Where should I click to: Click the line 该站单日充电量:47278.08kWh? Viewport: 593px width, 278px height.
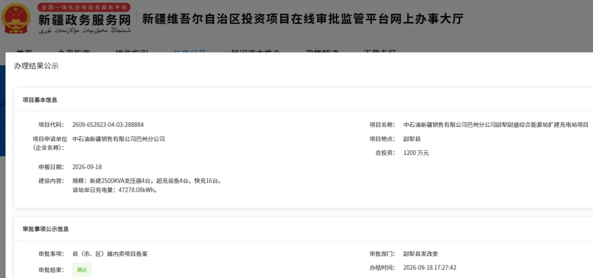pyautogui.click(x=115, y=190)
